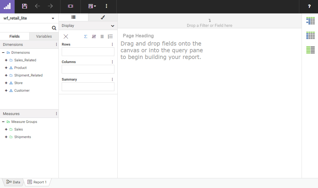Select the numbered list icon in the query pane
318x188 pixels.
pos(110,36)
